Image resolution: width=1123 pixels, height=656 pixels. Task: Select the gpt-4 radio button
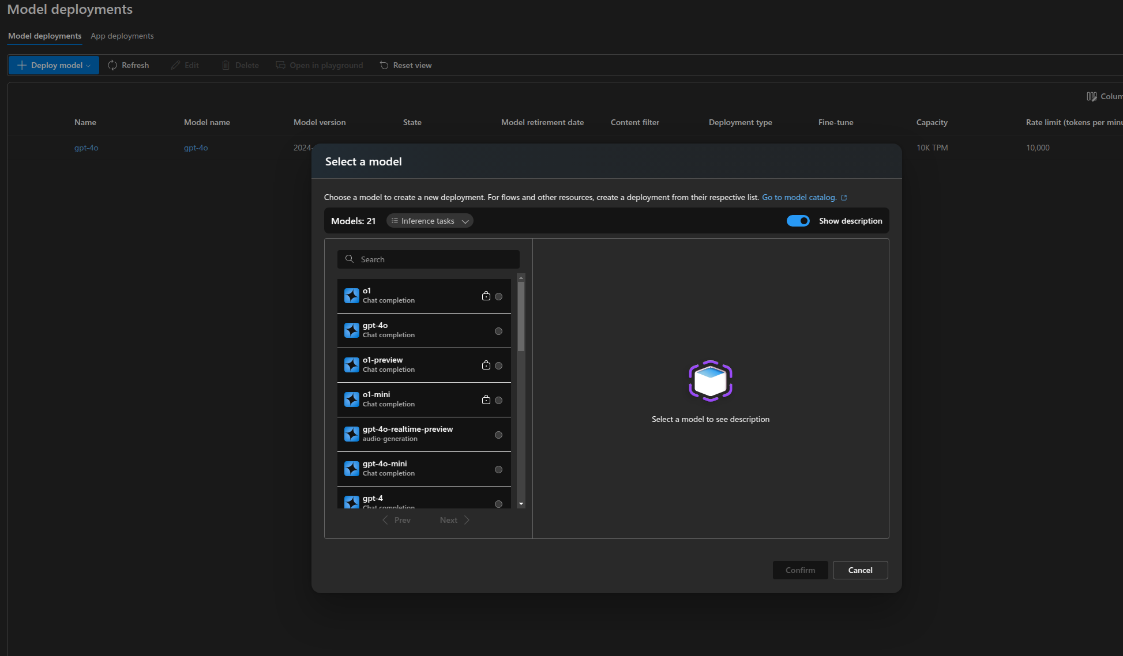[499, 504]
